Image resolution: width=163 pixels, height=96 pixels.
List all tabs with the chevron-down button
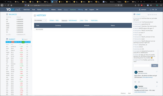(x=144, y=2)
